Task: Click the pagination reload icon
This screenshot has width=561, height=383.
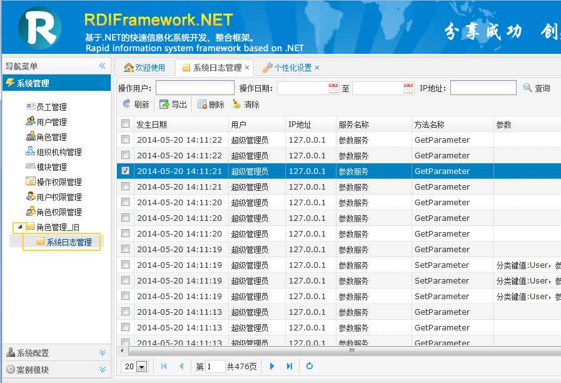Action: click(310, 366)
